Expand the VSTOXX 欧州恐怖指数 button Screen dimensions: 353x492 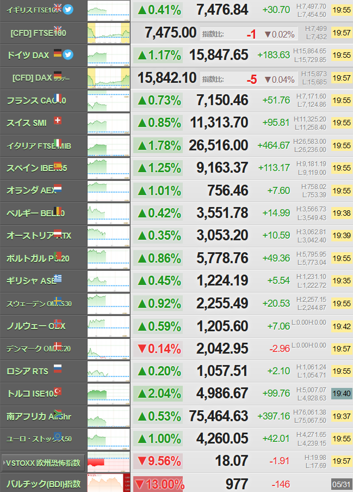point(43,463)
